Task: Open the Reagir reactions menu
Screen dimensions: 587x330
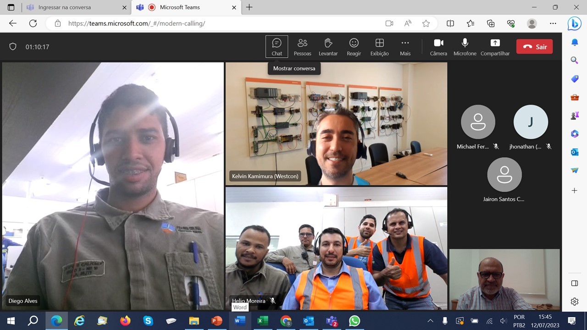Action: pyautogui.click(x=354, y=47)
